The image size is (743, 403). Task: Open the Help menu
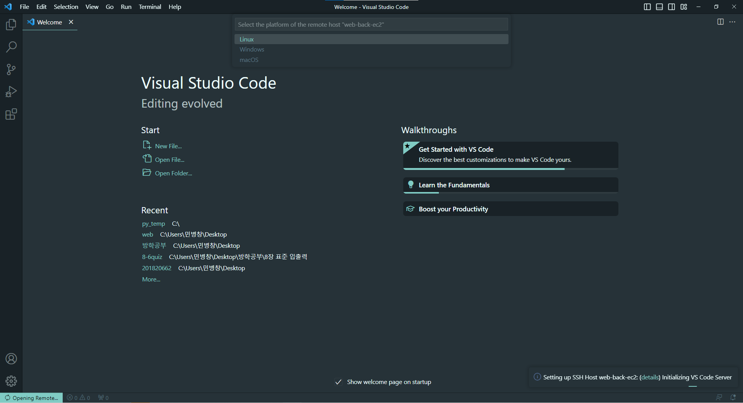point(175,7)
